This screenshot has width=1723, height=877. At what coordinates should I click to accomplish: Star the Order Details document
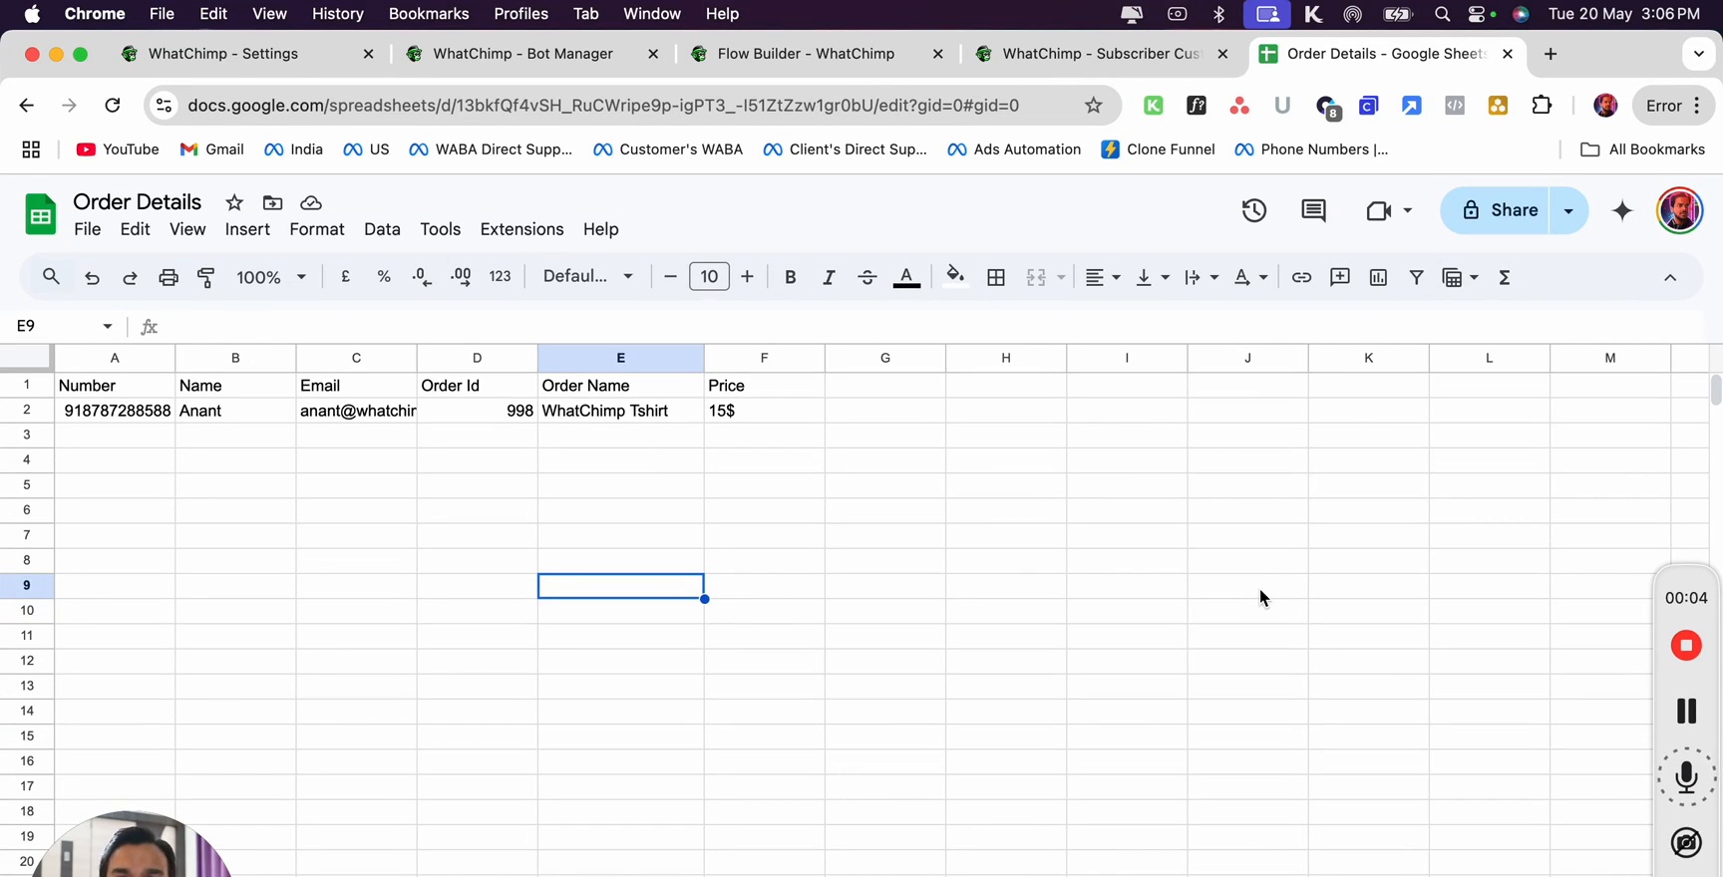point(234,202)
